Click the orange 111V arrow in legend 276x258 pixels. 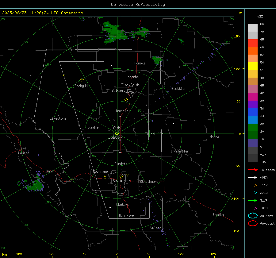point(253,185)
